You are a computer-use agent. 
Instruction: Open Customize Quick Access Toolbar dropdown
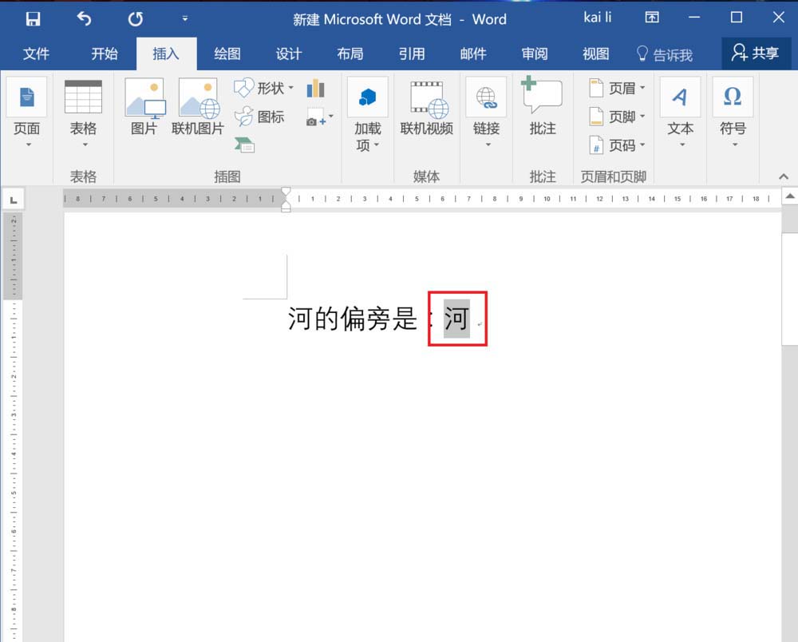pyautogui.click(x=185, y=19)
